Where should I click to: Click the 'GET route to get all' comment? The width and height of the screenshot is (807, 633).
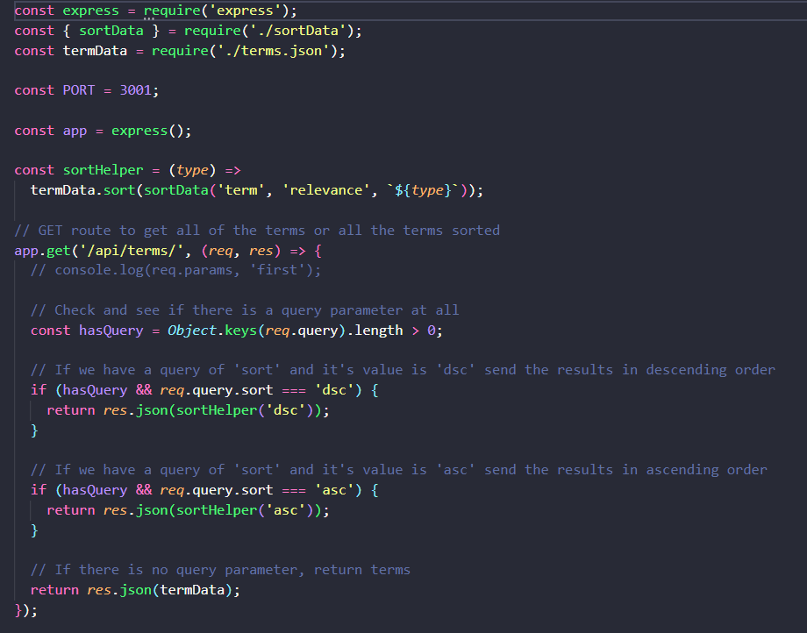(257, 231)
